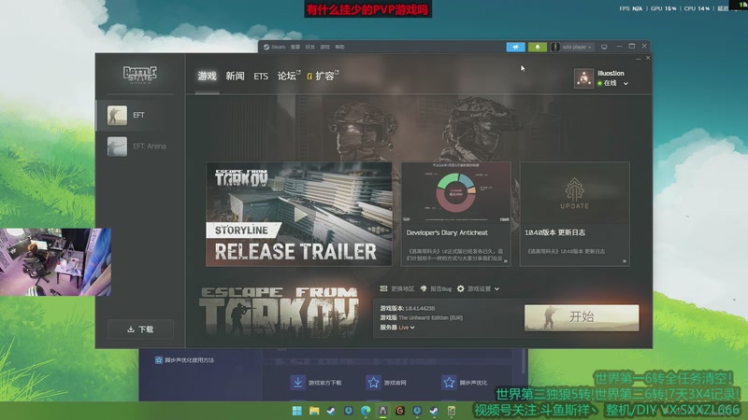
Task: Select the EFT: Arena game entry
Action: (x=140, y=147)
